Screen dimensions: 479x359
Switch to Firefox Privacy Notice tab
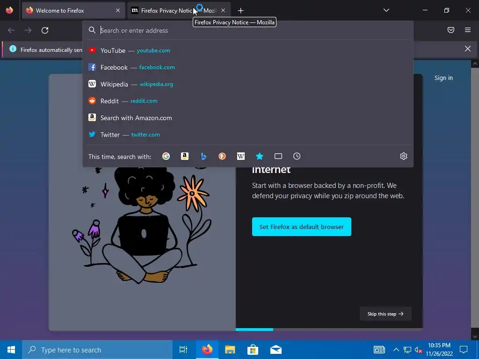pyautogui.click(x=179, y=10)
